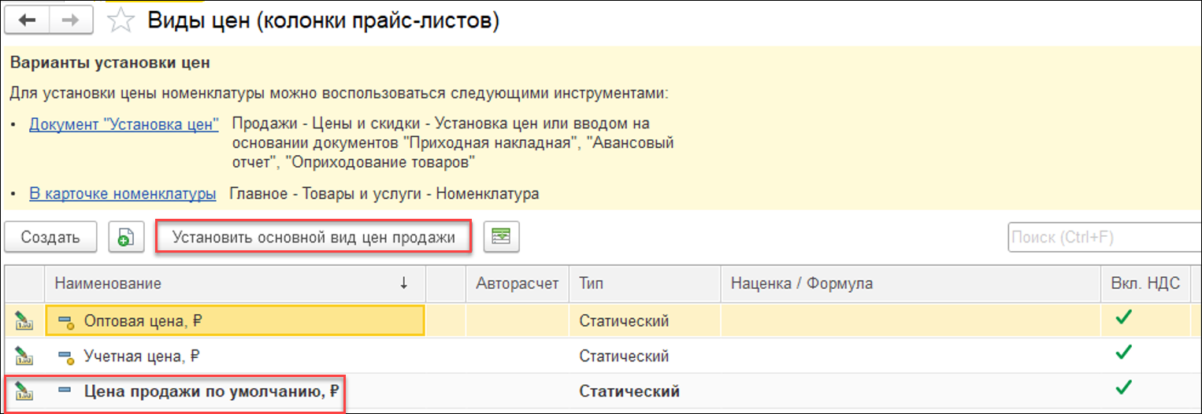
Task: Select the Оптовая цена, ₽ row
Action: click(x=602, y=320)
